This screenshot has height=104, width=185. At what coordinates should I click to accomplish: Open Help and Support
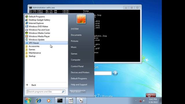(x=79, y=85)
